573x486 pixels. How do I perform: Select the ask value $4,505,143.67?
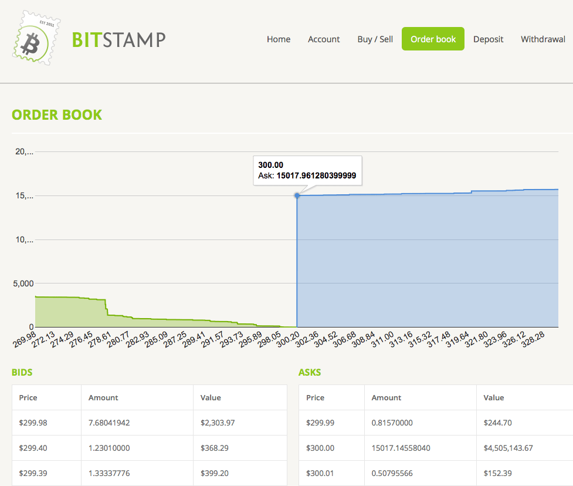coord(508,448)
